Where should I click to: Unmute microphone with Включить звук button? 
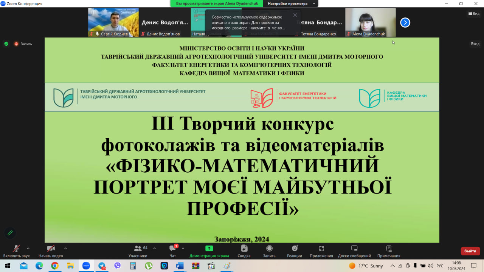pos(16,251)
